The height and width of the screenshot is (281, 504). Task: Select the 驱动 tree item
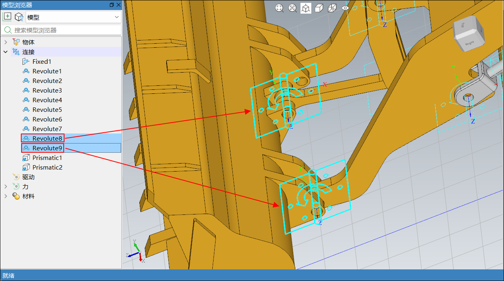point(28,177)
